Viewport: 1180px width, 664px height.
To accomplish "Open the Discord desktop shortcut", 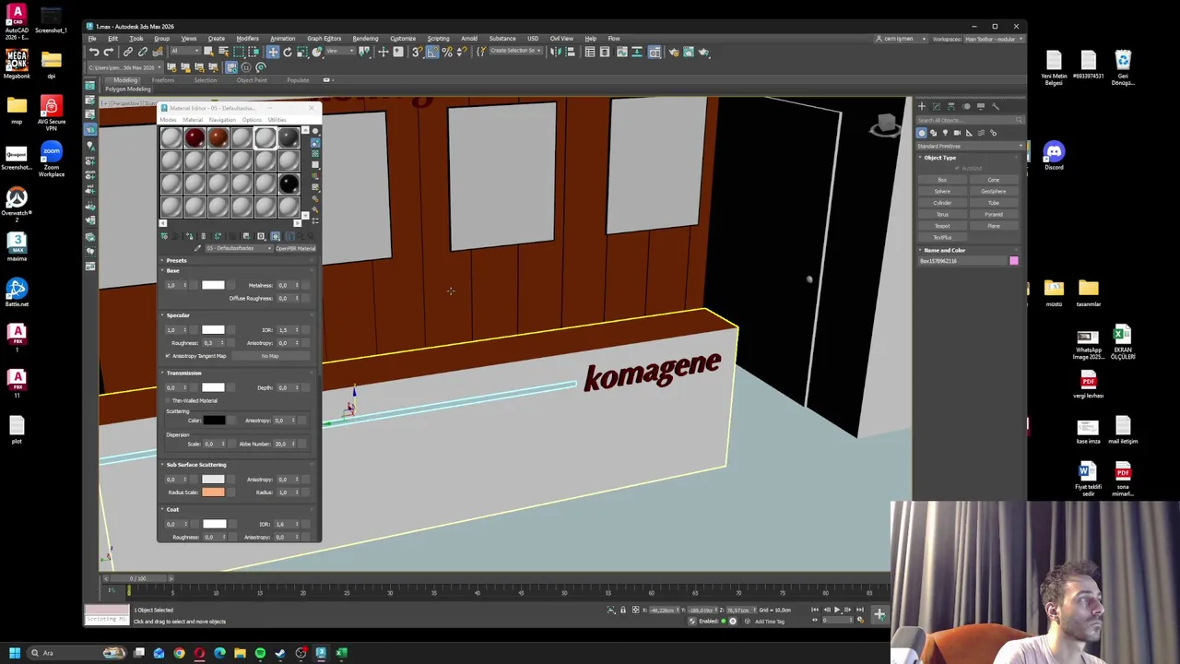I will (1054, 156).
